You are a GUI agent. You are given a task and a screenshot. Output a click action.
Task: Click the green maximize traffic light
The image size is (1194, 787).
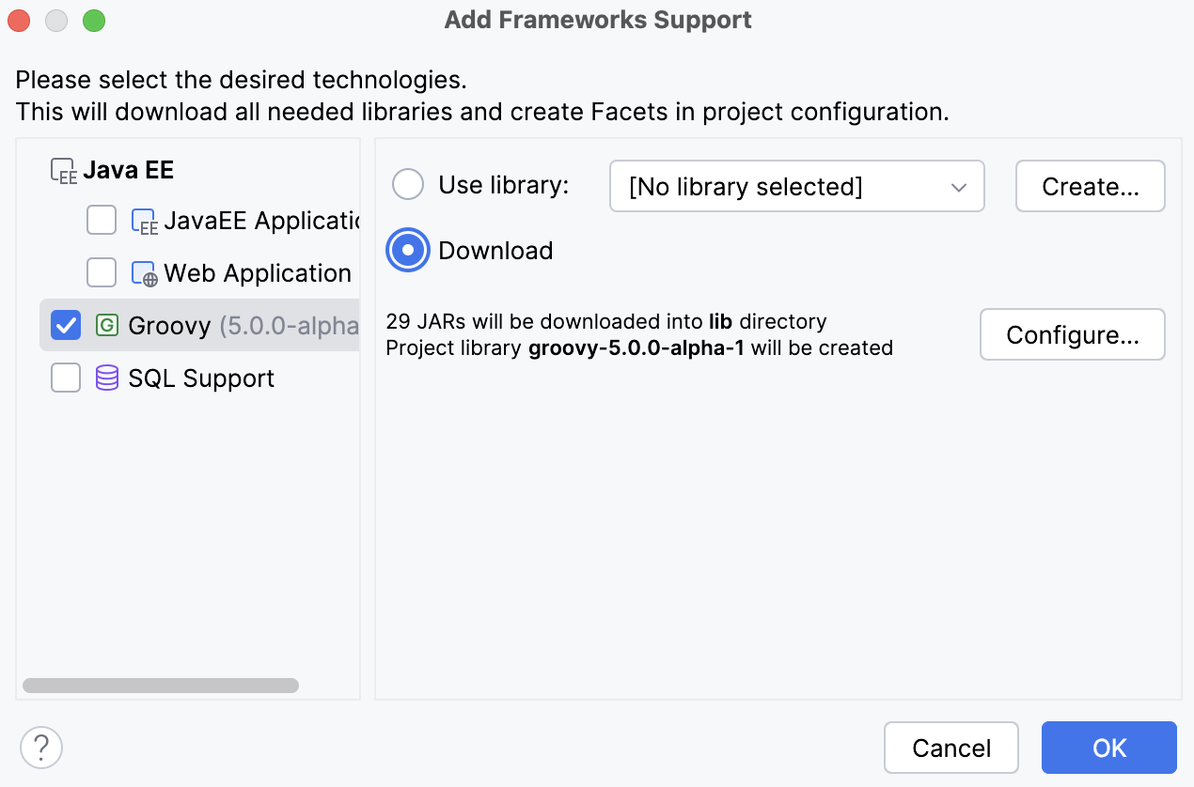[x=92, y=20]
